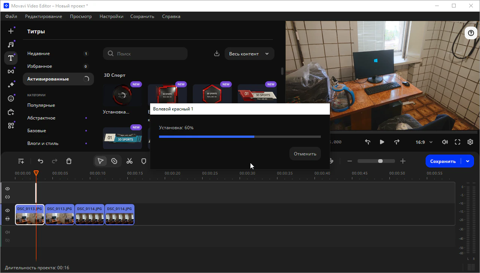
Task: Delete selected clip with trash icon
Action: coord(69,161)
